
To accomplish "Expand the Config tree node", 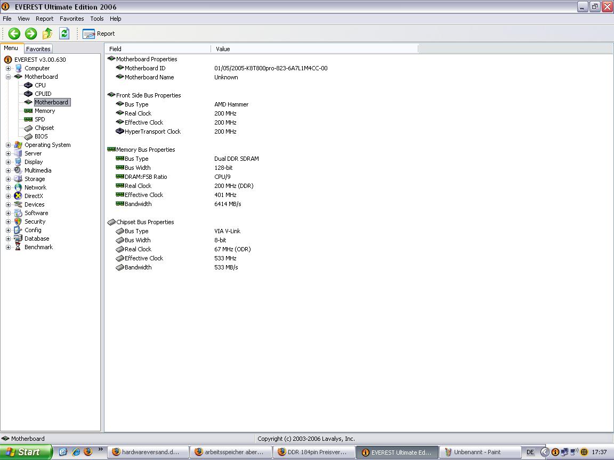I will (8, 231).
